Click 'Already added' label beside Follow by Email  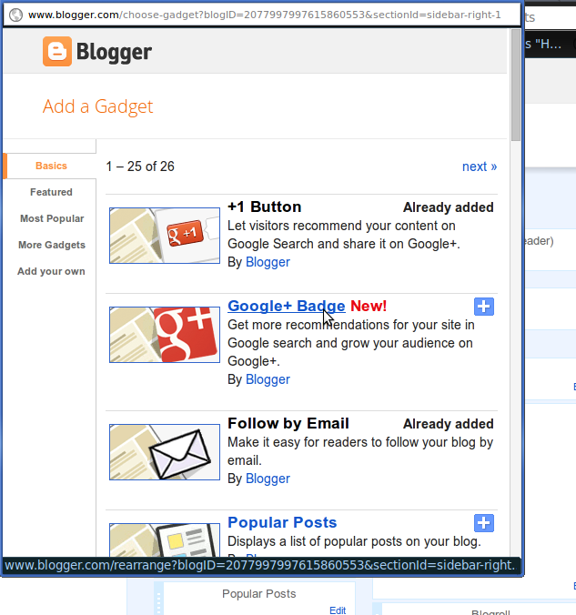tap(448, 424)
